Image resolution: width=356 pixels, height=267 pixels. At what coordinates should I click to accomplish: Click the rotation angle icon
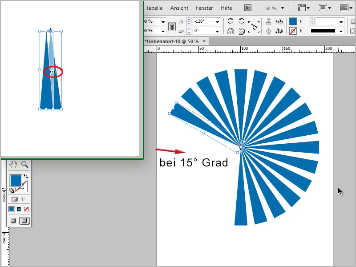[x=181, y=21]
